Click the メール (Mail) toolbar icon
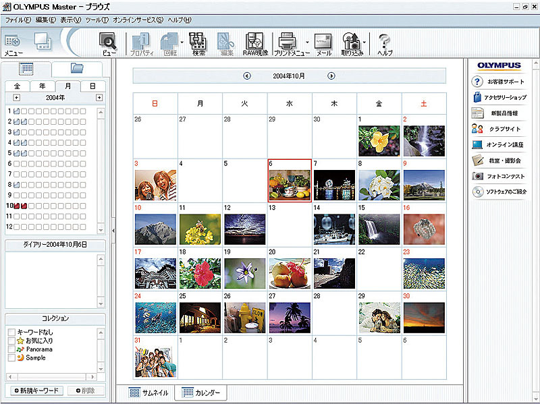Viewport: 540px width, 404px height. [x=324, y=44]
